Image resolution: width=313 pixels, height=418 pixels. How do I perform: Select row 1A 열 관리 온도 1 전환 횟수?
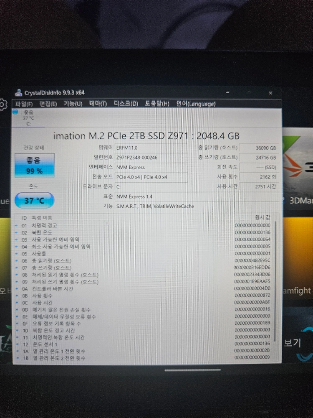143,351
